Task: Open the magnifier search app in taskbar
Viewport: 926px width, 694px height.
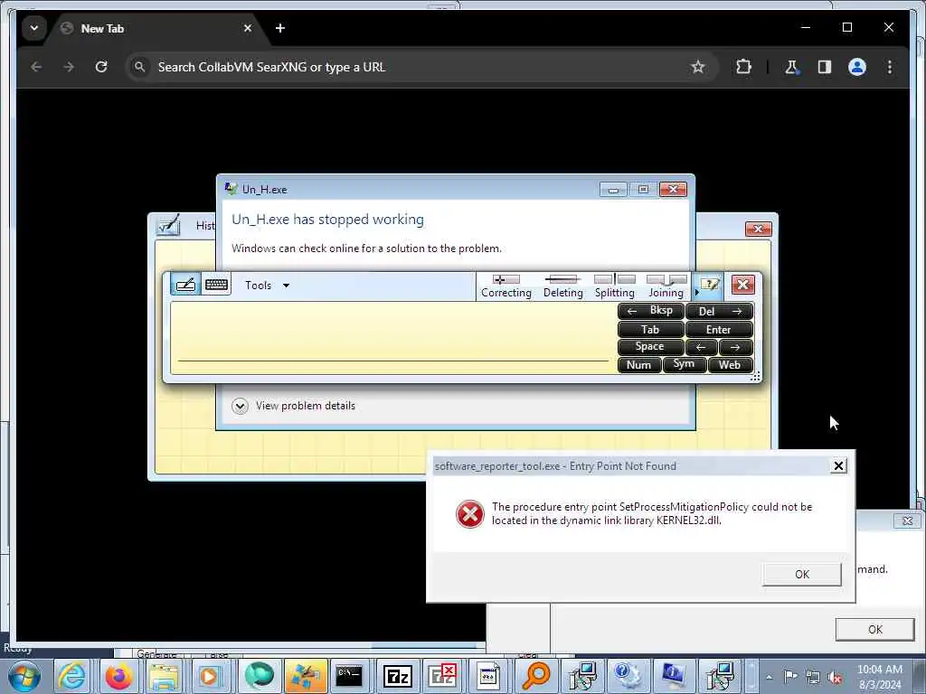Action: pyautogui.click(x=535, y=676)
